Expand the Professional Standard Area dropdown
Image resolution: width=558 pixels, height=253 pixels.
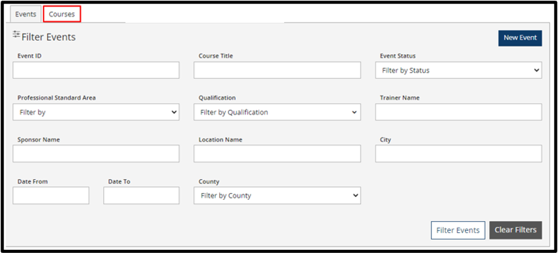(x=96, y=112)
